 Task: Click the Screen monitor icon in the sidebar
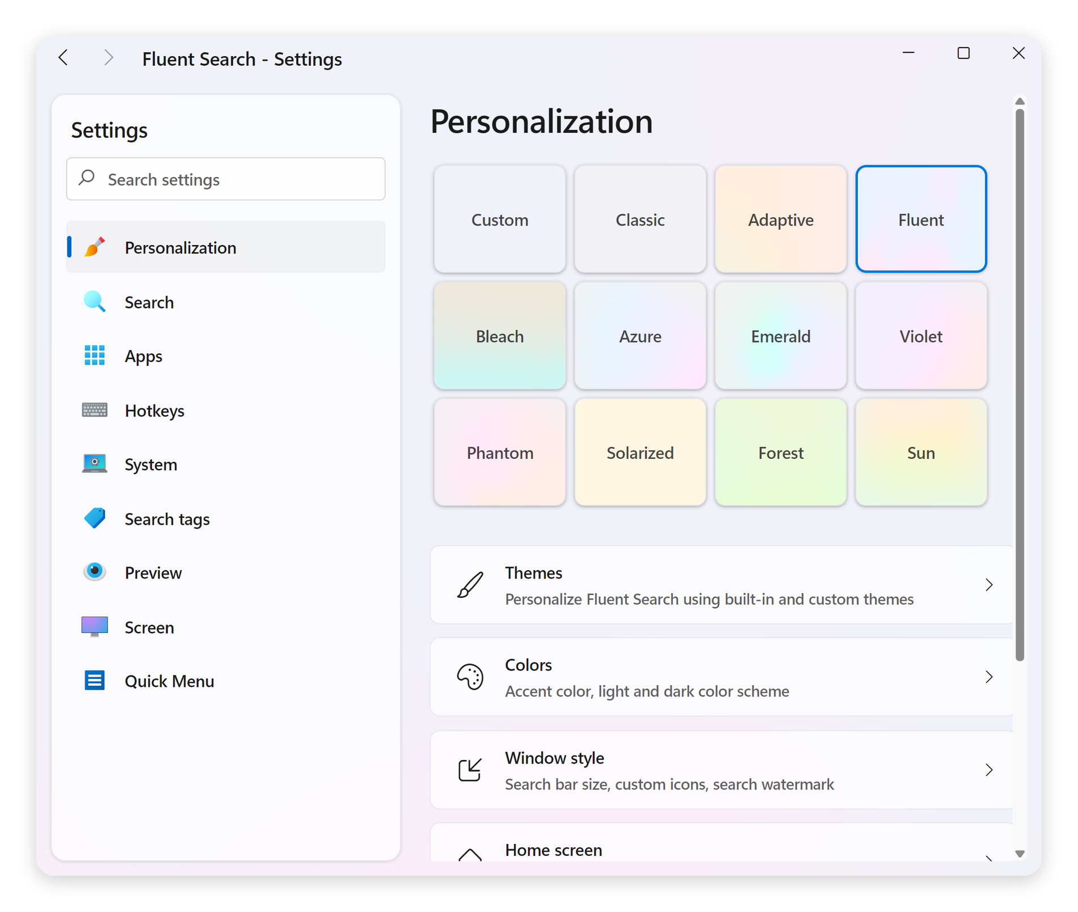(95, 626)
